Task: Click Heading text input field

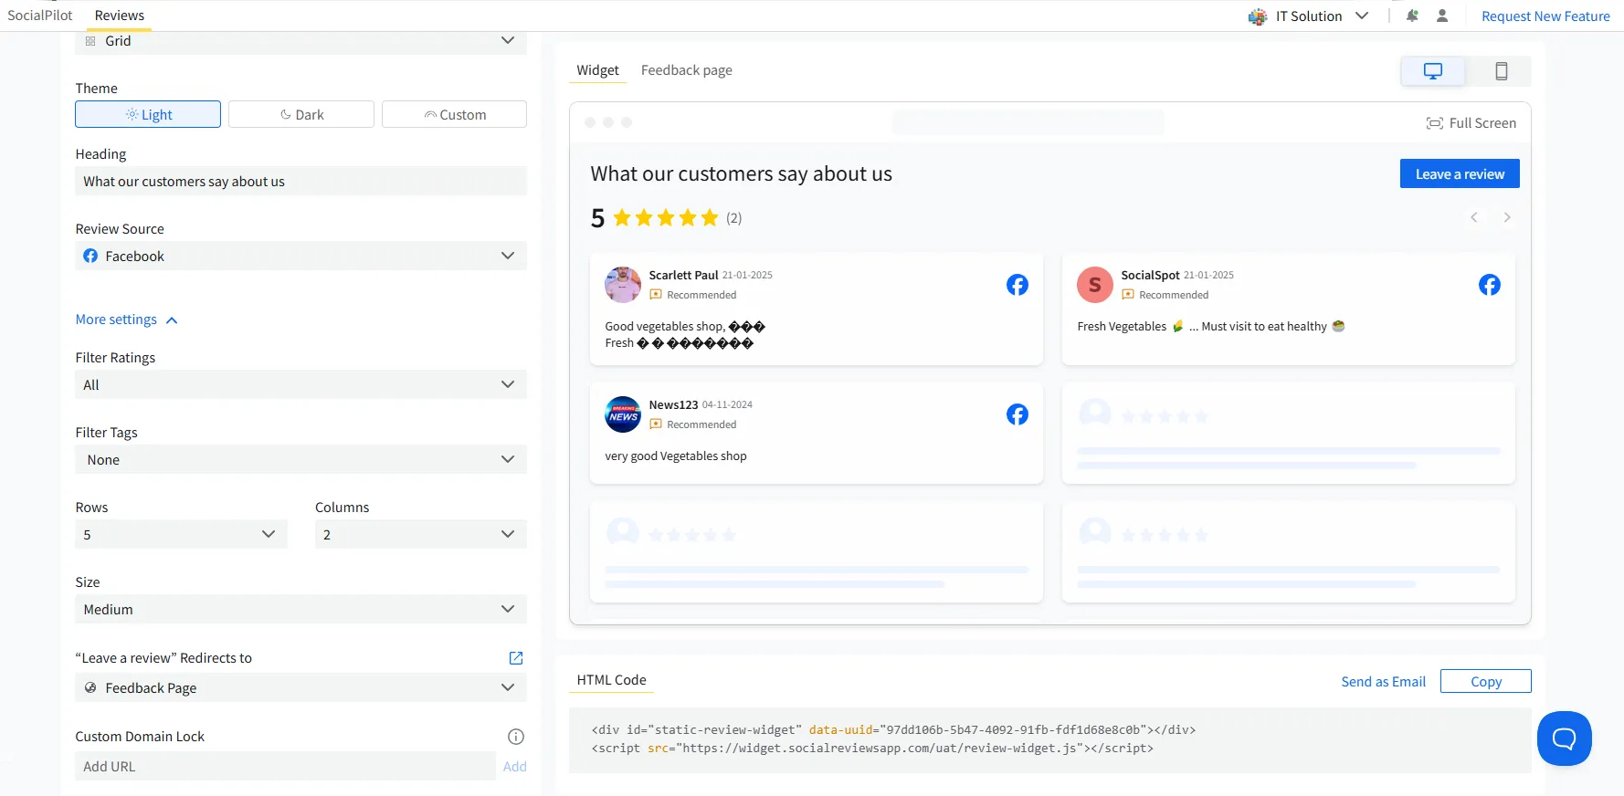Action: 301,181
